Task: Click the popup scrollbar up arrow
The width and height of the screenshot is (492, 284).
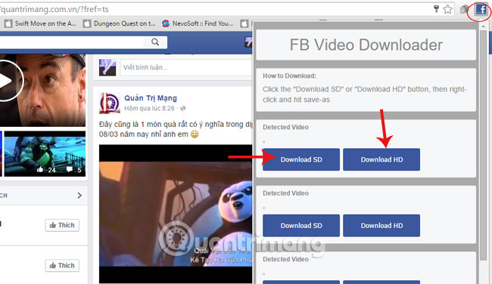Action: click(483, 26)
